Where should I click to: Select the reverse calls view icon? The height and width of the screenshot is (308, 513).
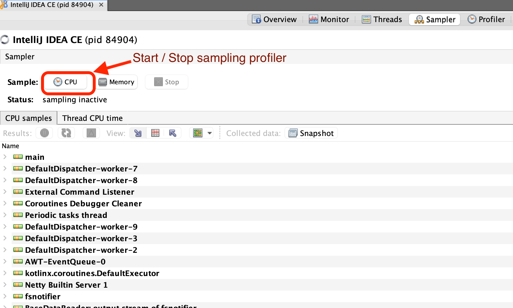coord(173,133)
